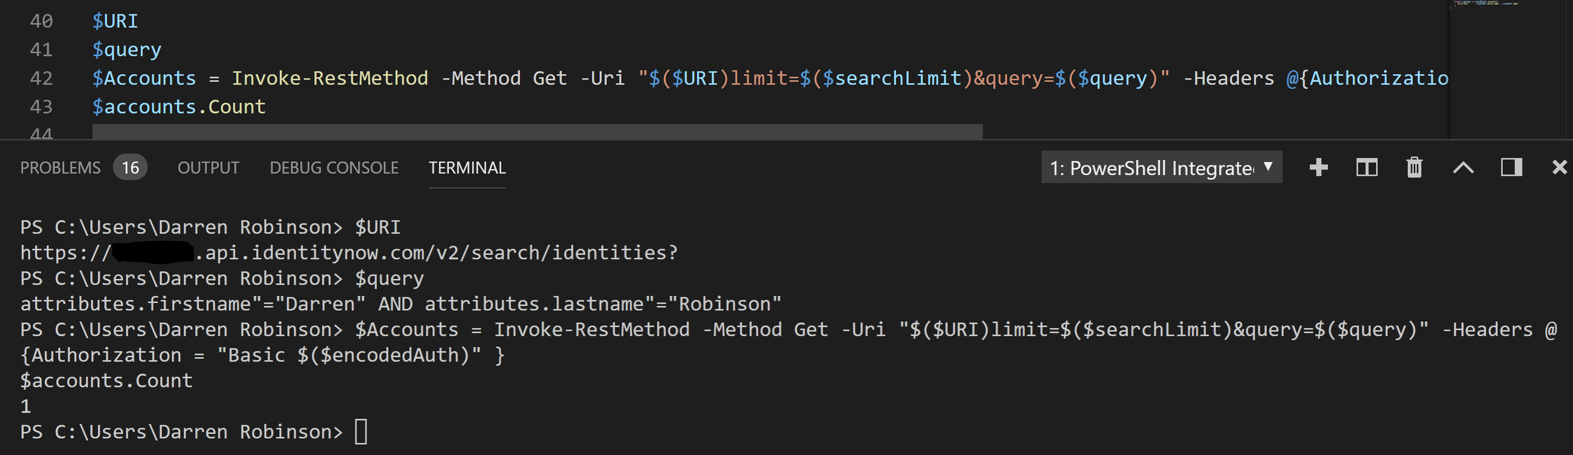
Task: Expand the terminal selector arrow
Action: [1268, 167]
